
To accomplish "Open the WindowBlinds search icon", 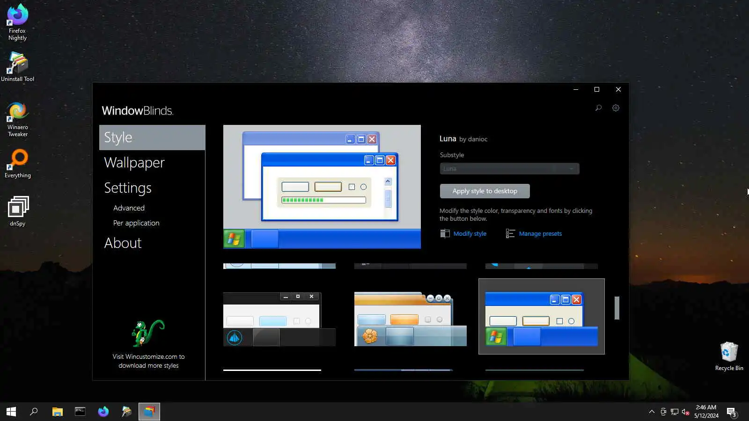I will tap(598, 108).
